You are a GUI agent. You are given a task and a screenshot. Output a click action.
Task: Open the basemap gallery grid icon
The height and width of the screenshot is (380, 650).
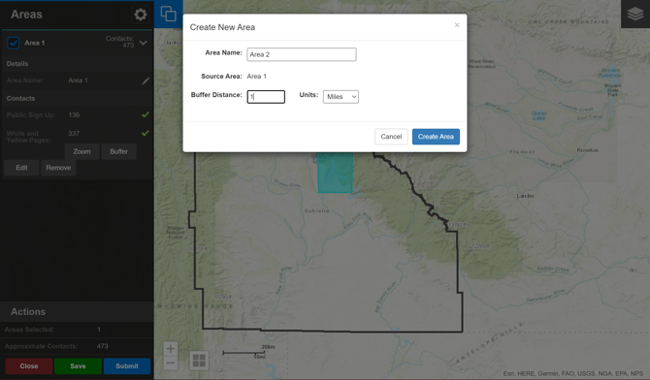click(199, 361)
